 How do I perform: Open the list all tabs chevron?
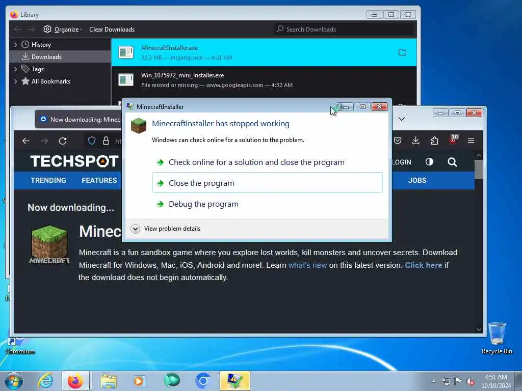(402, 119)
